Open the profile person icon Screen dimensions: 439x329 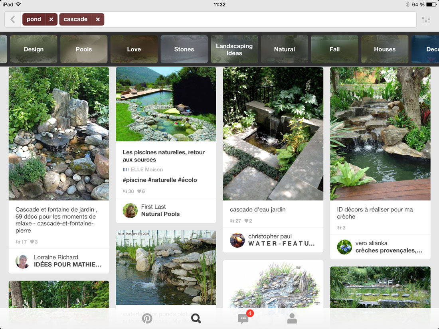[x=292, y=318]
